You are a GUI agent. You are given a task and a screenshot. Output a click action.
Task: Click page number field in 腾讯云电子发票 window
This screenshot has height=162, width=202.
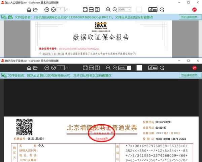(x=61, y=68)
